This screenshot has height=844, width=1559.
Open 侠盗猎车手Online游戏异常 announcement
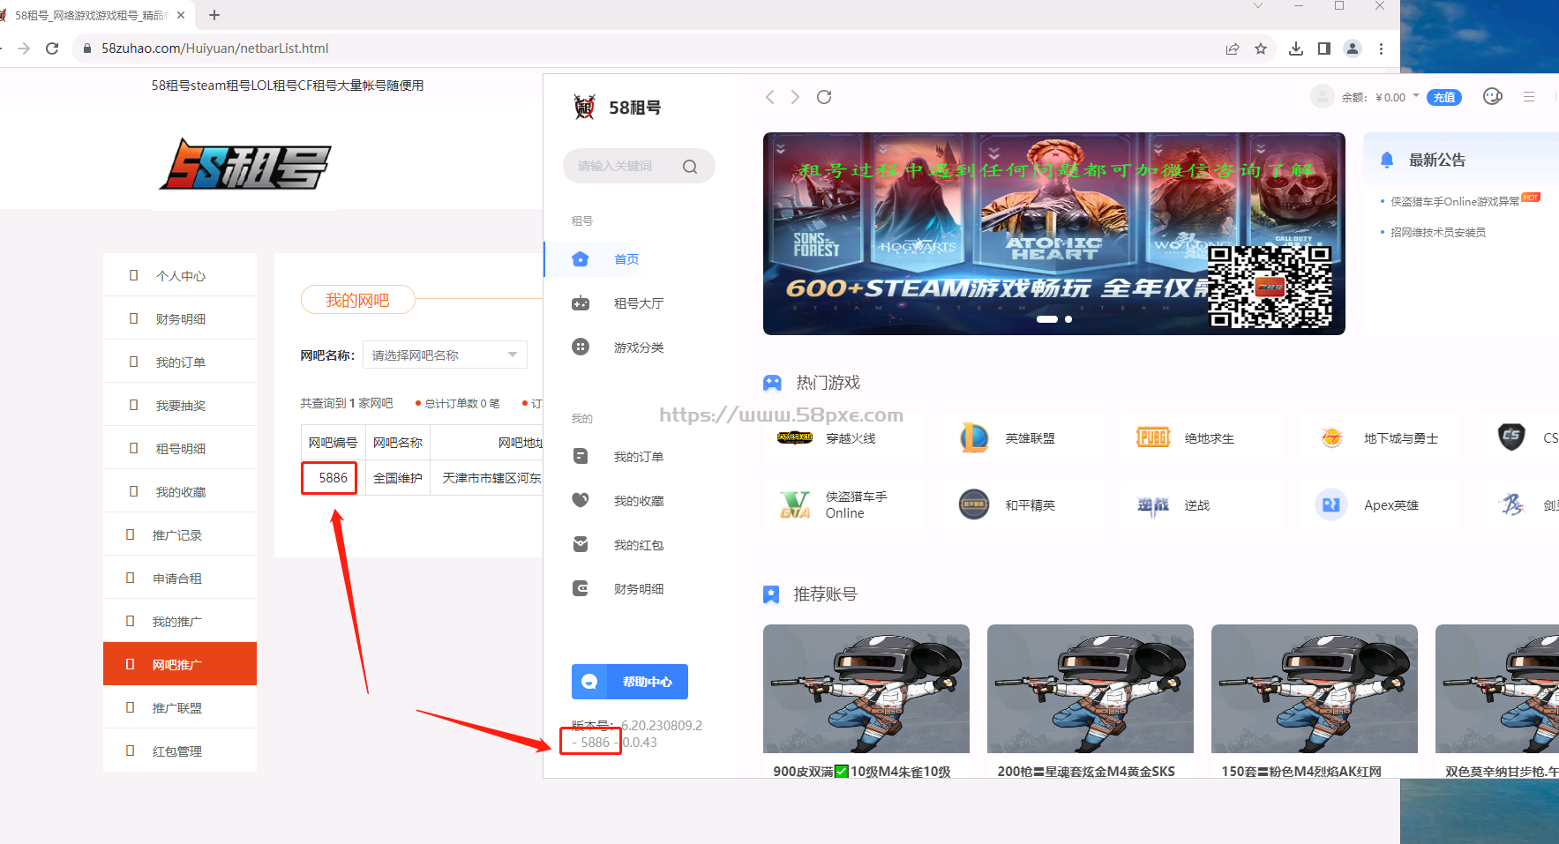point(1455,201)
